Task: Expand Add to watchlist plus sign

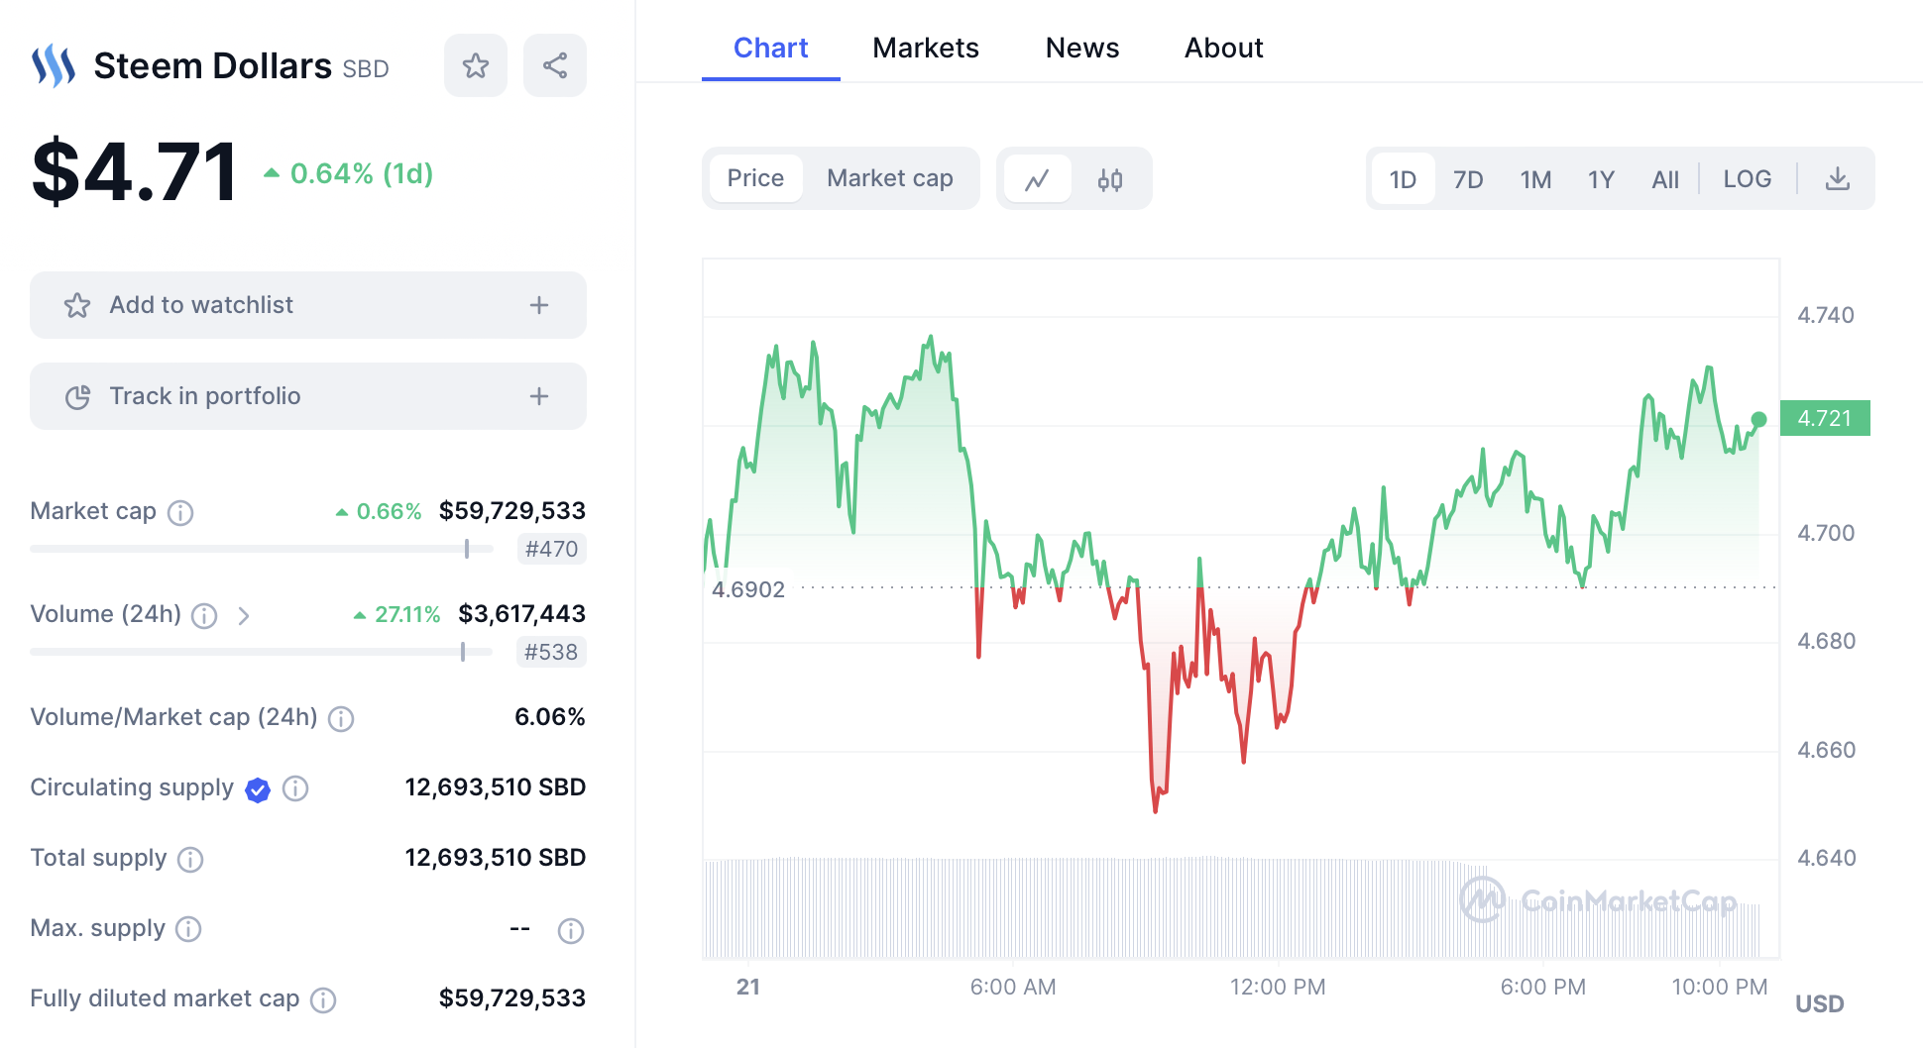Action: pos(539,305)
